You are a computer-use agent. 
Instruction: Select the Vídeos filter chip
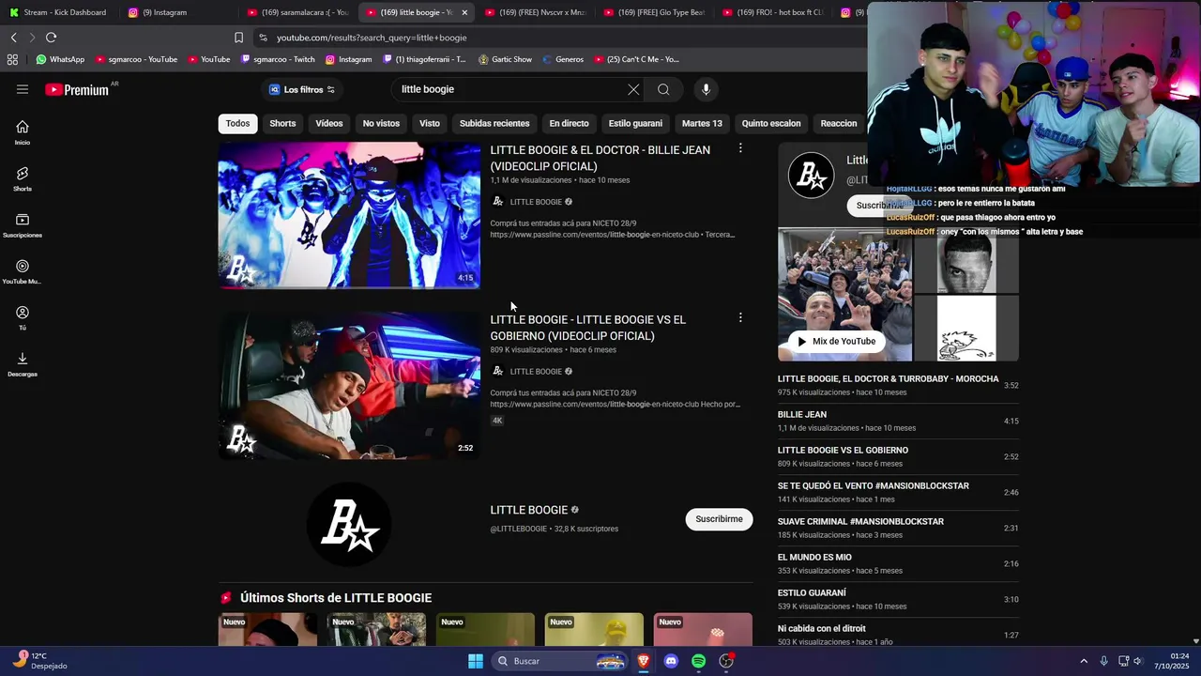coord(329,123)
